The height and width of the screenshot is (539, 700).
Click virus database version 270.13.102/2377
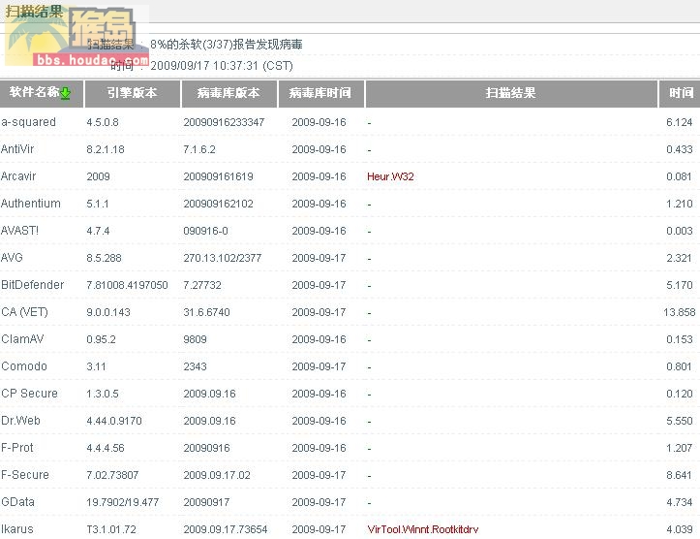pyautogui.click(x=223, y=258)
